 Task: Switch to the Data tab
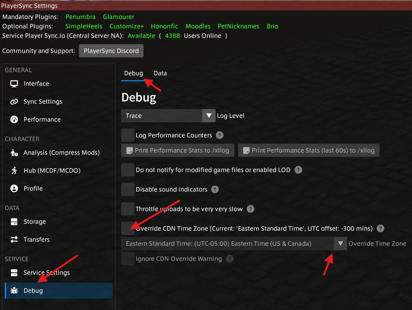[160, 73]
